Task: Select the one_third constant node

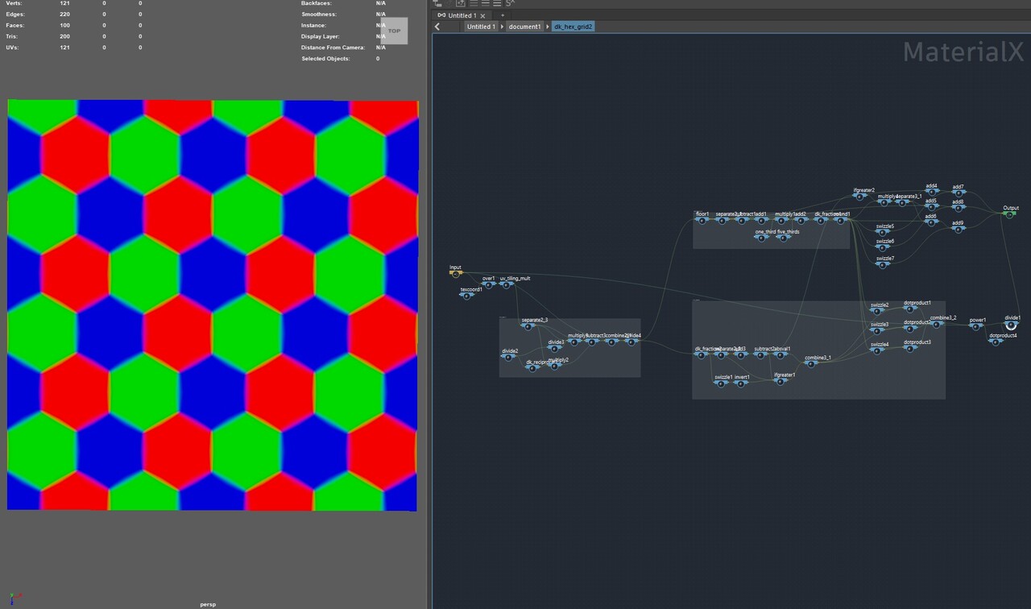Action: point(764,238)
